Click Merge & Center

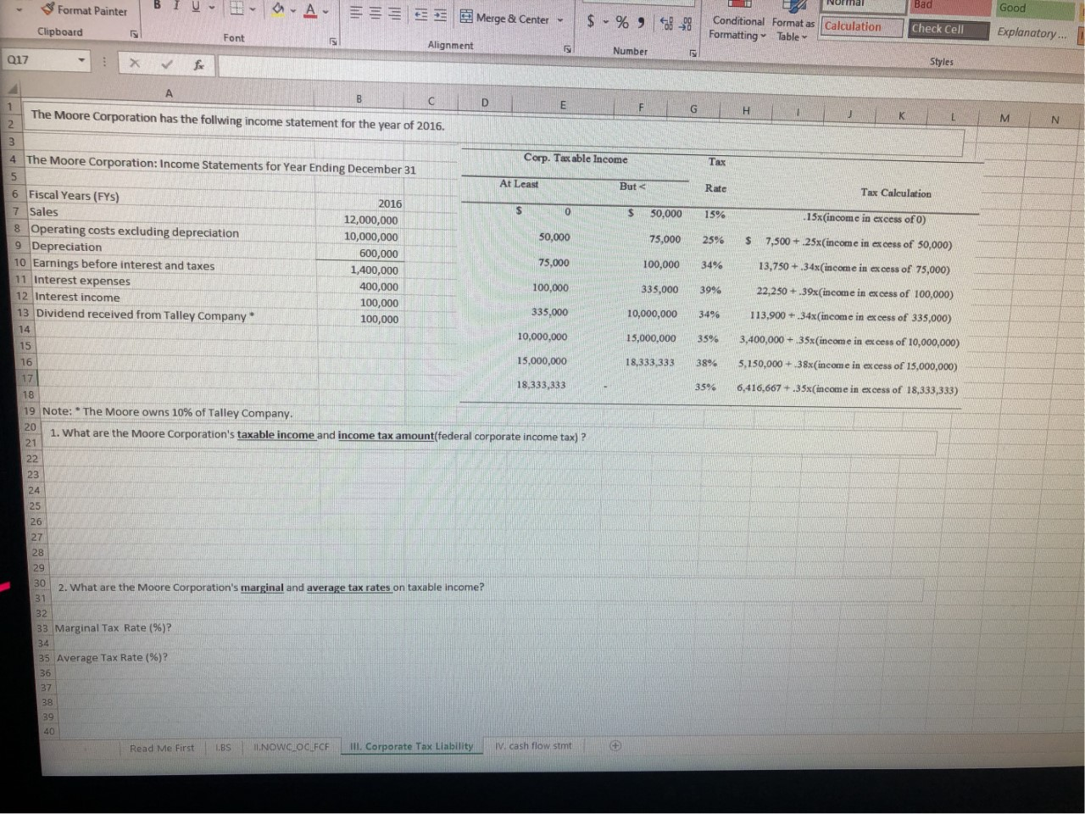[505, 19]
